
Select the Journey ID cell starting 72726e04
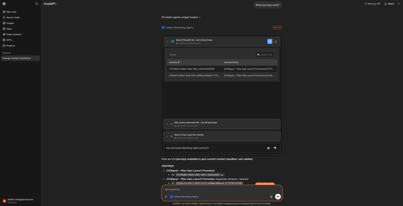click(x=191, y=69)
